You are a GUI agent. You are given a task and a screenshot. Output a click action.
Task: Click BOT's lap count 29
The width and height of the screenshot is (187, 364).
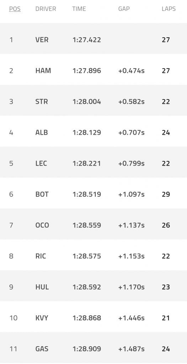tap(166, 194)
